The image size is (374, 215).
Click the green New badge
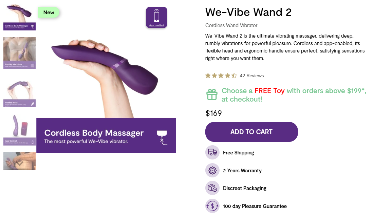pos(49,13)
